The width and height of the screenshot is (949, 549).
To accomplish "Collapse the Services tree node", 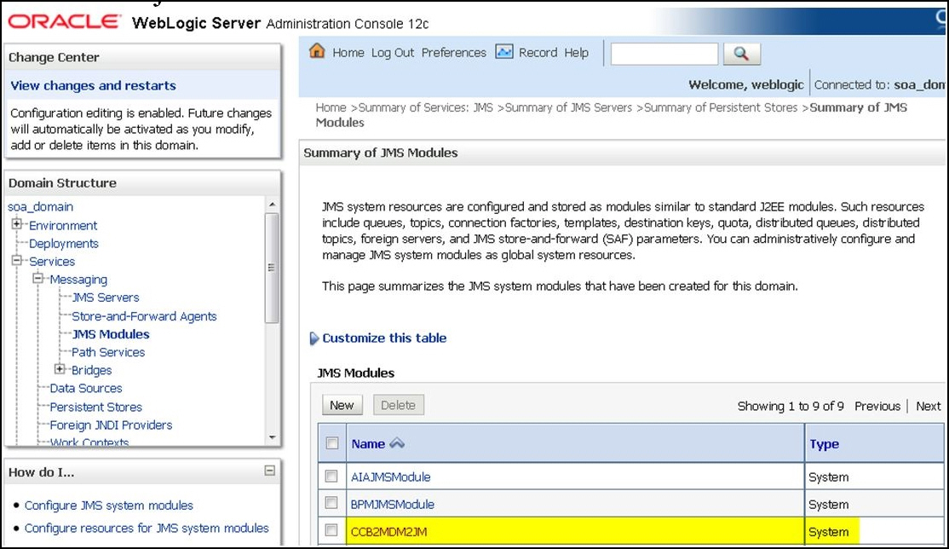I will click(17, 261).
